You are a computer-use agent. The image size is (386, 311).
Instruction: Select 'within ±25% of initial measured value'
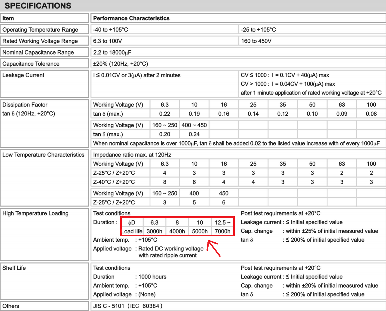point(332,231)
